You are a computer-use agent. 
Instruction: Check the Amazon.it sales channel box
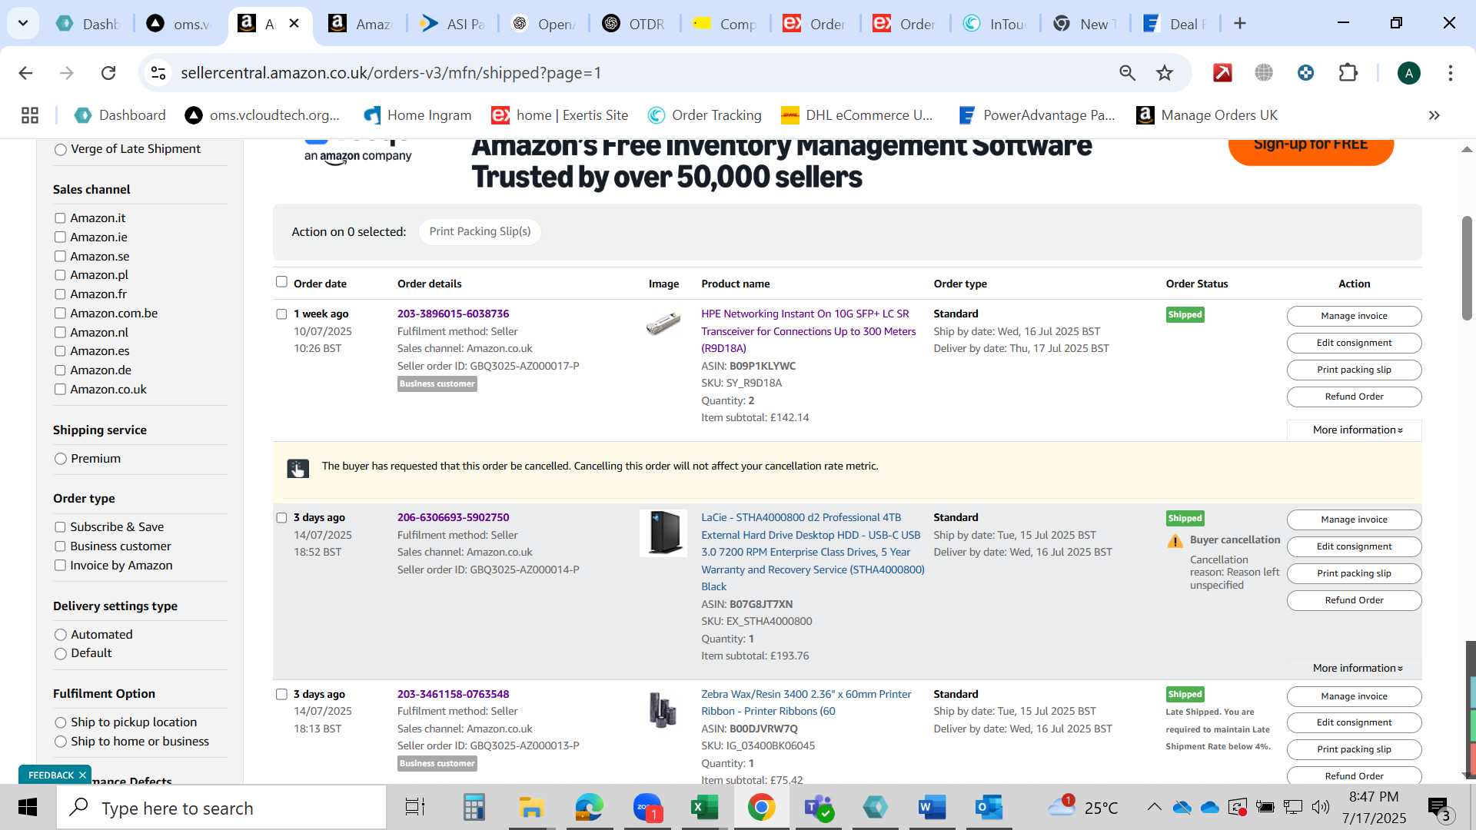[x=60, y=218]
